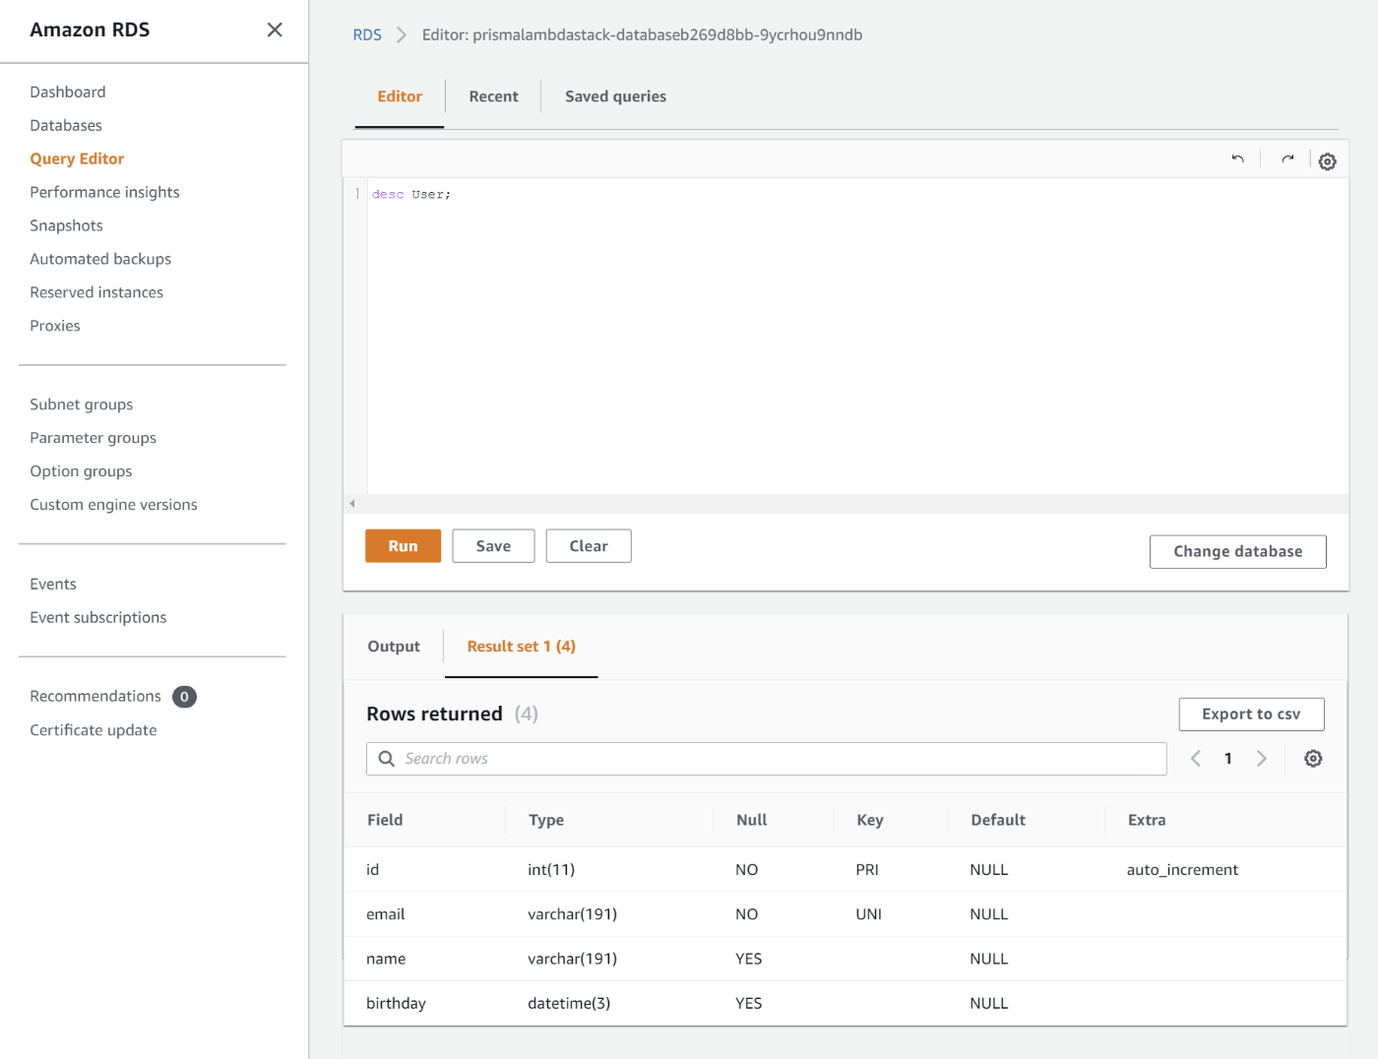Image resolution: width=1378 pixels, height=1059 pixels.
Task: Click the 'datetime(3)' type cell
Action: (x=569, y=1004)
